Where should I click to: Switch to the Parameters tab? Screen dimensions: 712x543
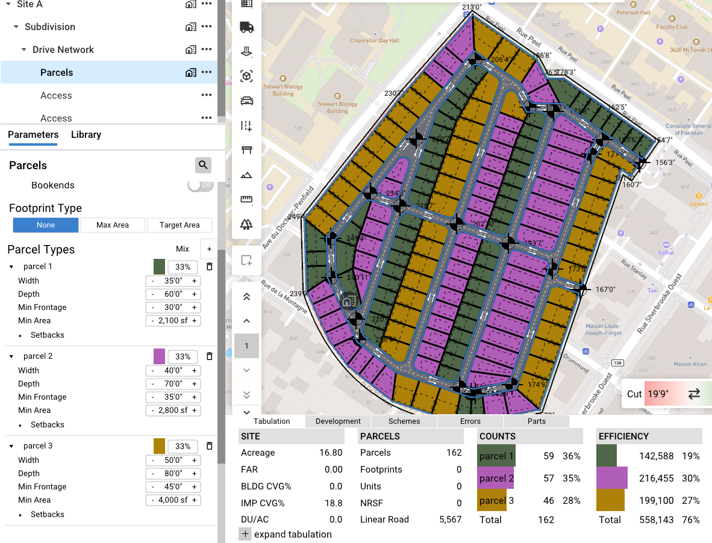(33, 135)
